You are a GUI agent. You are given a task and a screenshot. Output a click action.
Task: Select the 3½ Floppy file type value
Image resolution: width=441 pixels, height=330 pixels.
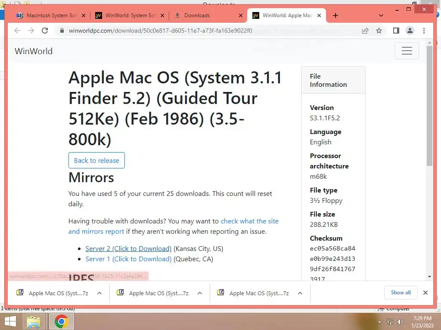pyautogui.click(x=326, y=201)
